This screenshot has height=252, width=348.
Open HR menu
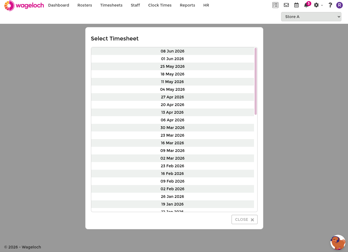(206, 5)
